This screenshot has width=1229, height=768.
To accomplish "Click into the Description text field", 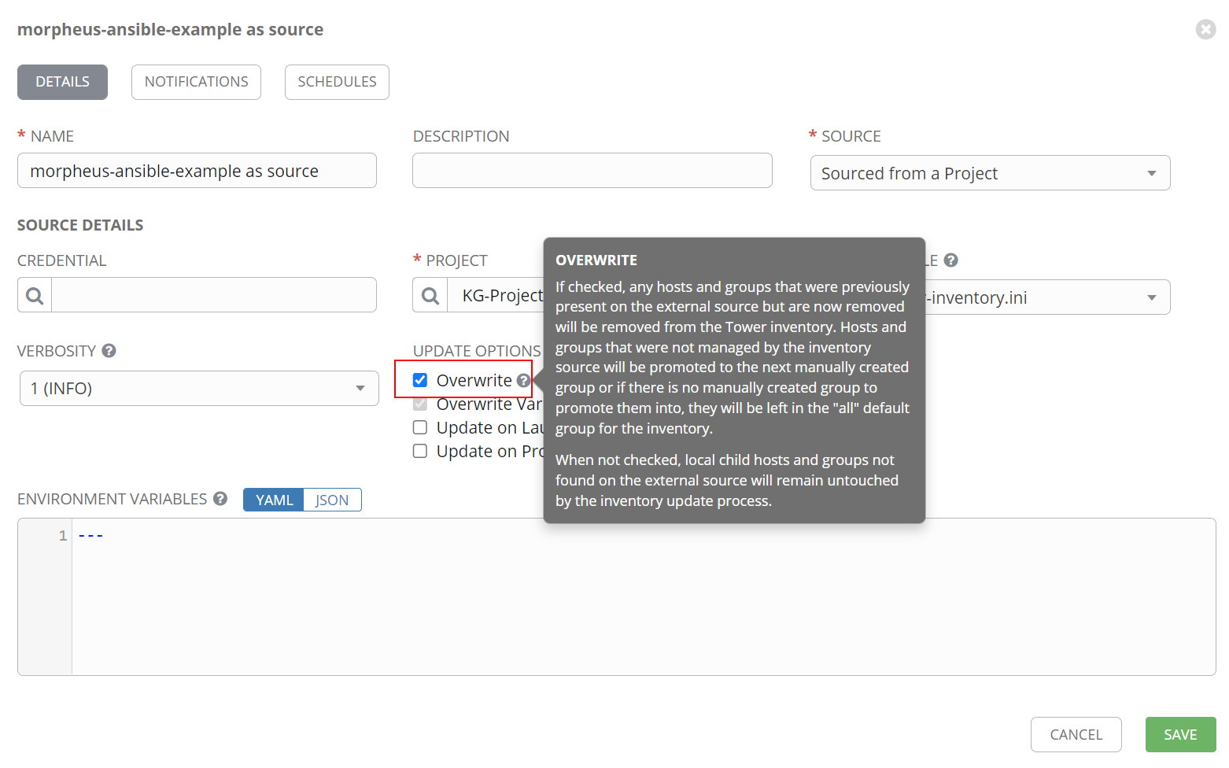I will [x=592, y=171].
